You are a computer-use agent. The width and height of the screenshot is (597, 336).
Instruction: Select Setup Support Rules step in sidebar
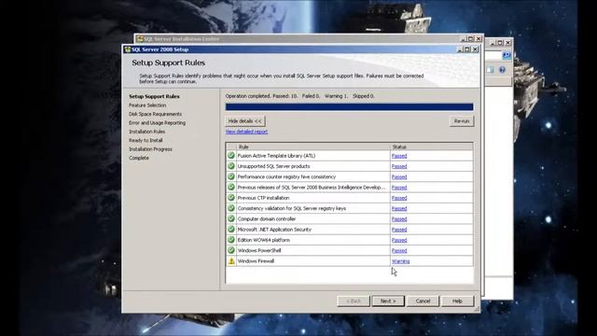154,96
